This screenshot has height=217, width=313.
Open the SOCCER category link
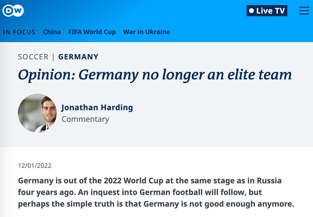[33, 57]
